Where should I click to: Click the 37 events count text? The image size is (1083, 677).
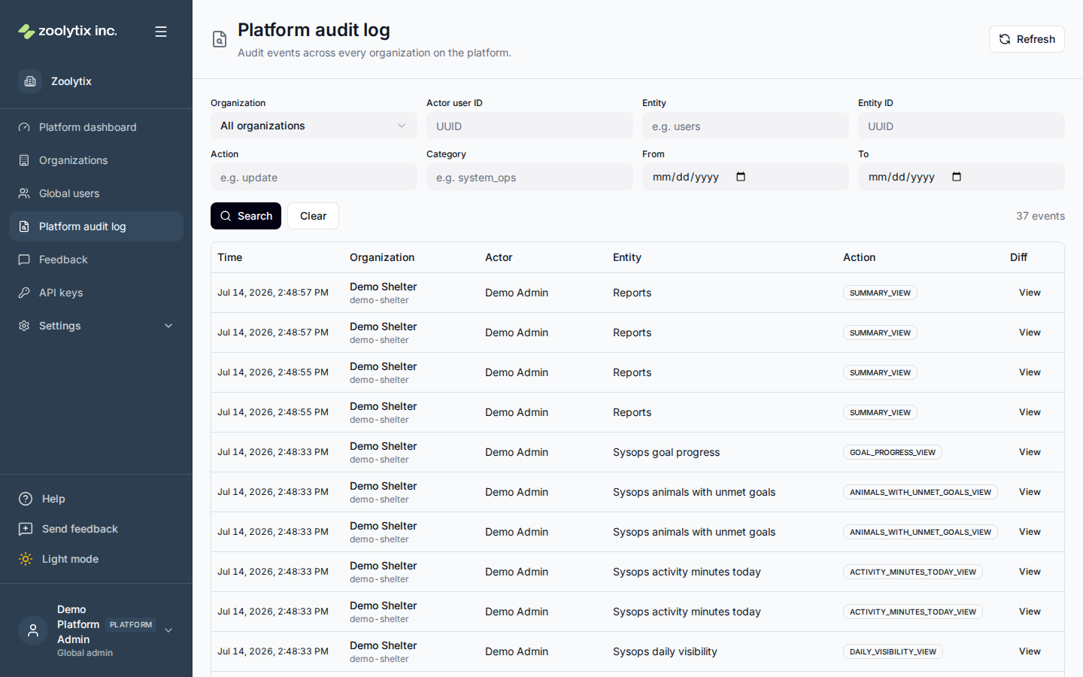(x=1040, y=216)
